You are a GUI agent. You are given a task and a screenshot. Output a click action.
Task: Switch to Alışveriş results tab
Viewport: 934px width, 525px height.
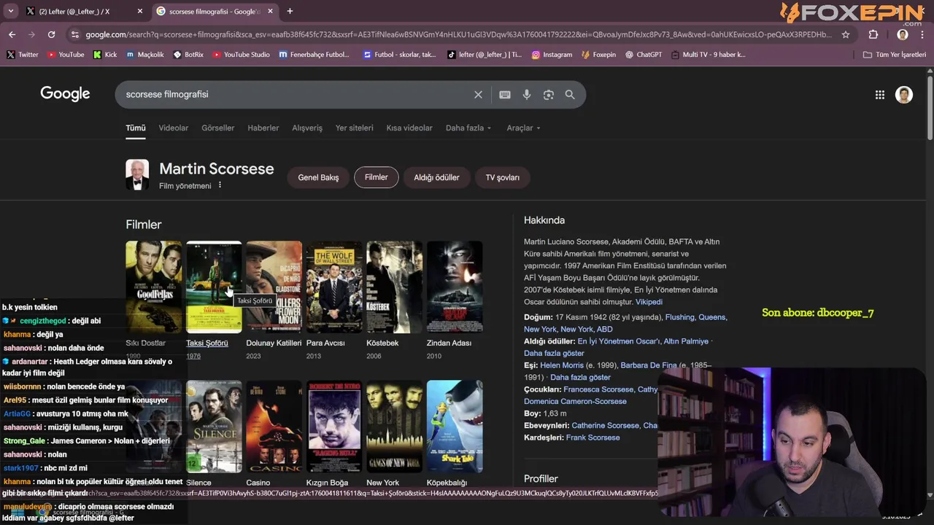click(x=307, y=128)
